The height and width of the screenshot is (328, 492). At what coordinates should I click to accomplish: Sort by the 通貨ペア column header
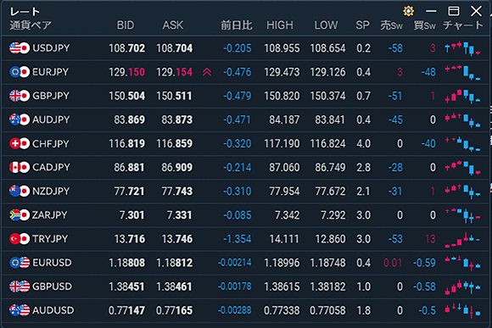click(x=31, y=25)
